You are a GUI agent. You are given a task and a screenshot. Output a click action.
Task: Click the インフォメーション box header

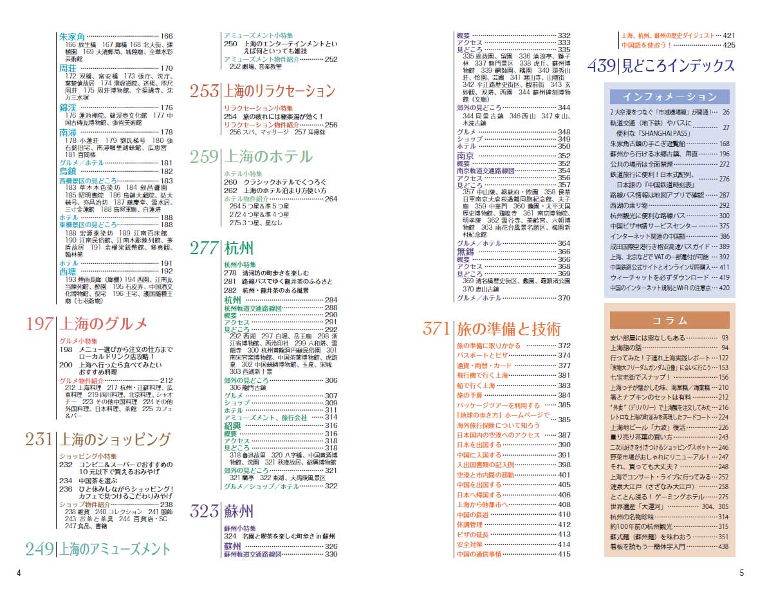pos(669,97)
